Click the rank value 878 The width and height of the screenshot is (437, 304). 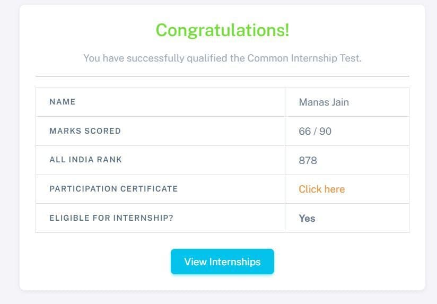(x=308, y=160)
